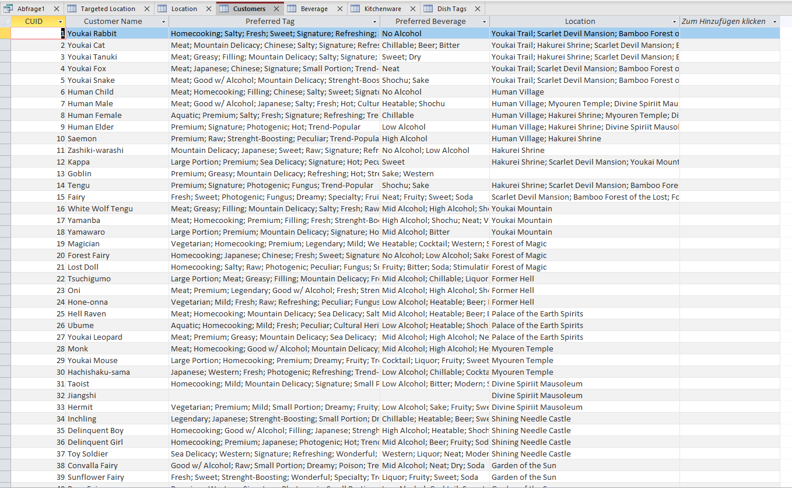Screen dimensions: 792x488
Task: Click the row selector for Youkai Cat
Action: [5, 45]
